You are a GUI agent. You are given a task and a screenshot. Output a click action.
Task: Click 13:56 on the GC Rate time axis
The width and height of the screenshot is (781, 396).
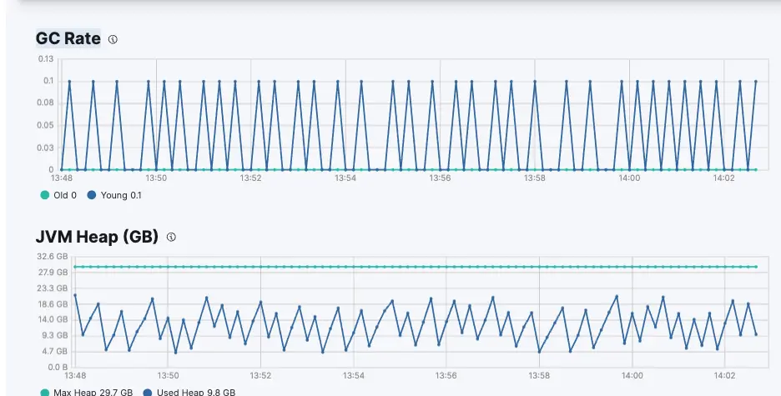(x=440, y=178)
